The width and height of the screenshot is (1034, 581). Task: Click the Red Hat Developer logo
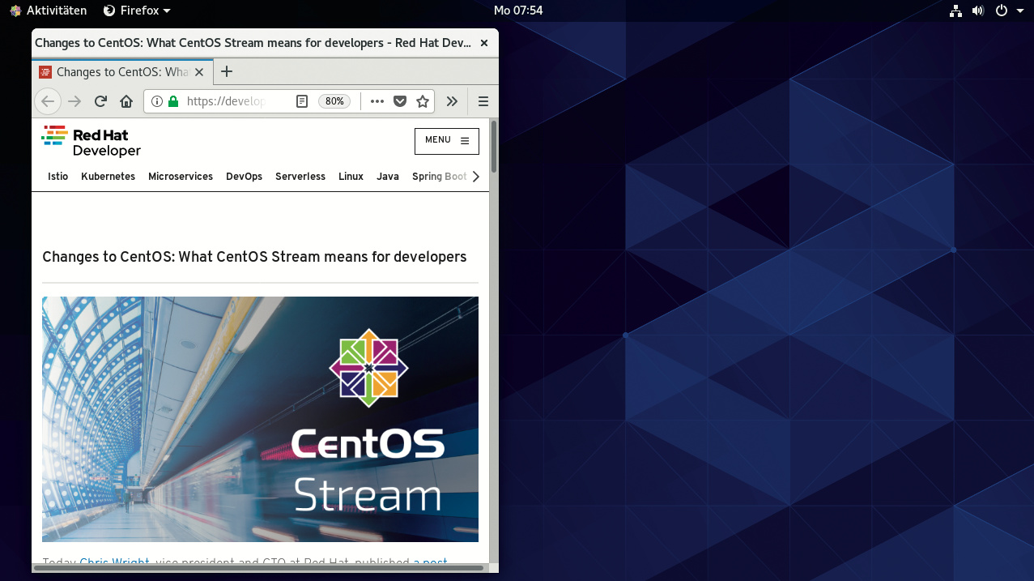(x=91, y=141)
